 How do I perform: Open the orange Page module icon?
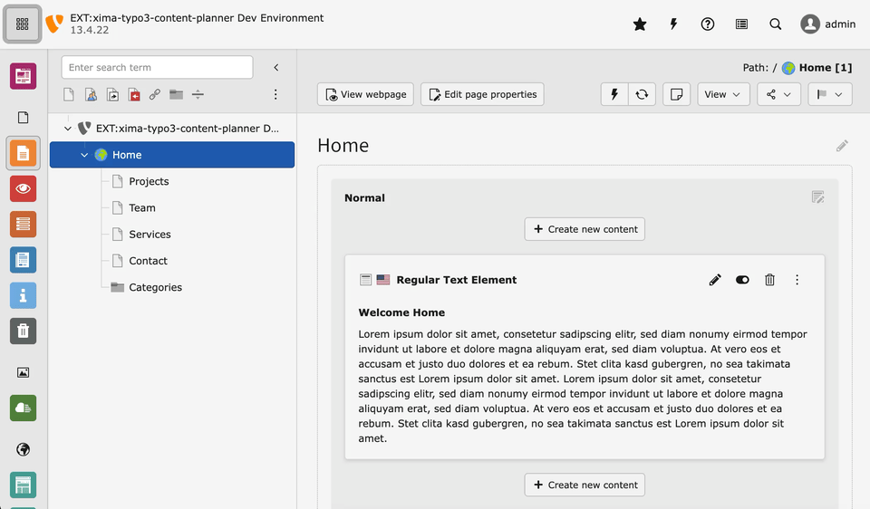coord(23,153)
